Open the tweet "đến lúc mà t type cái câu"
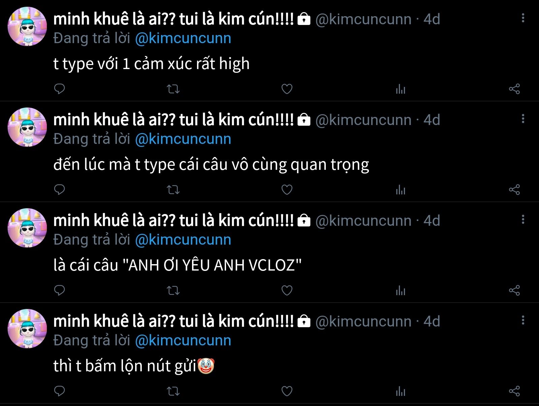539x406 pixels. pos(211,165)
